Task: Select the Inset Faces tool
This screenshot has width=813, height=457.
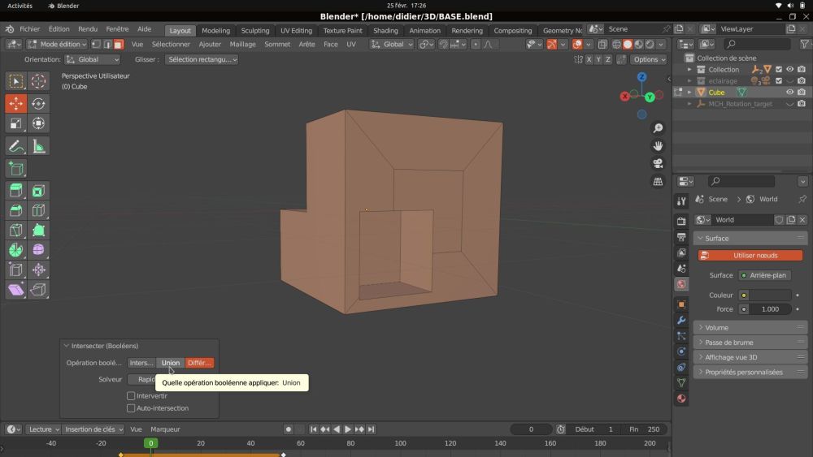Action: (38, 191)
